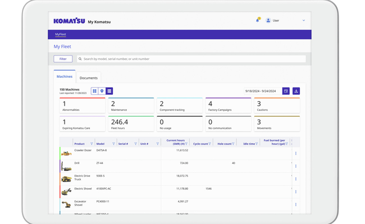Select the 930E-5 model cell
Viewport: 365px width, 224px height.
101,176
